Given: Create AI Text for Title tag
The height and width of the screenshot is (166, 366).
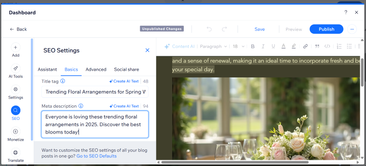Looking at the screenshot, I should 124,81.
